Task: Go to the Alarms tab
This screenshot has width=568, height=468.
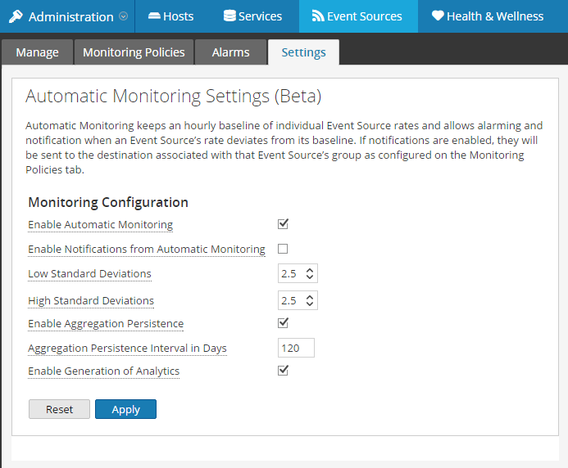Action: (230, 52)
